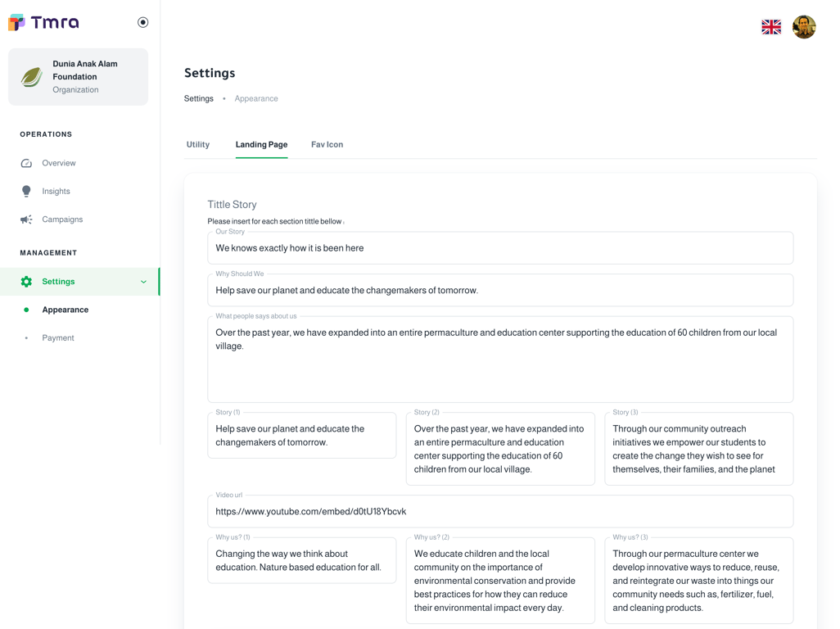Focus the Why Should We field
Image resolution: width=840 pixels, height=629 pixels.
pos(499,291)
